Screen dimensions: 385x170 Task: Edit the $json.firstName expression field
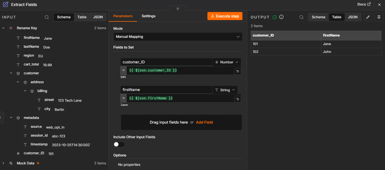[x=180, y=98]
